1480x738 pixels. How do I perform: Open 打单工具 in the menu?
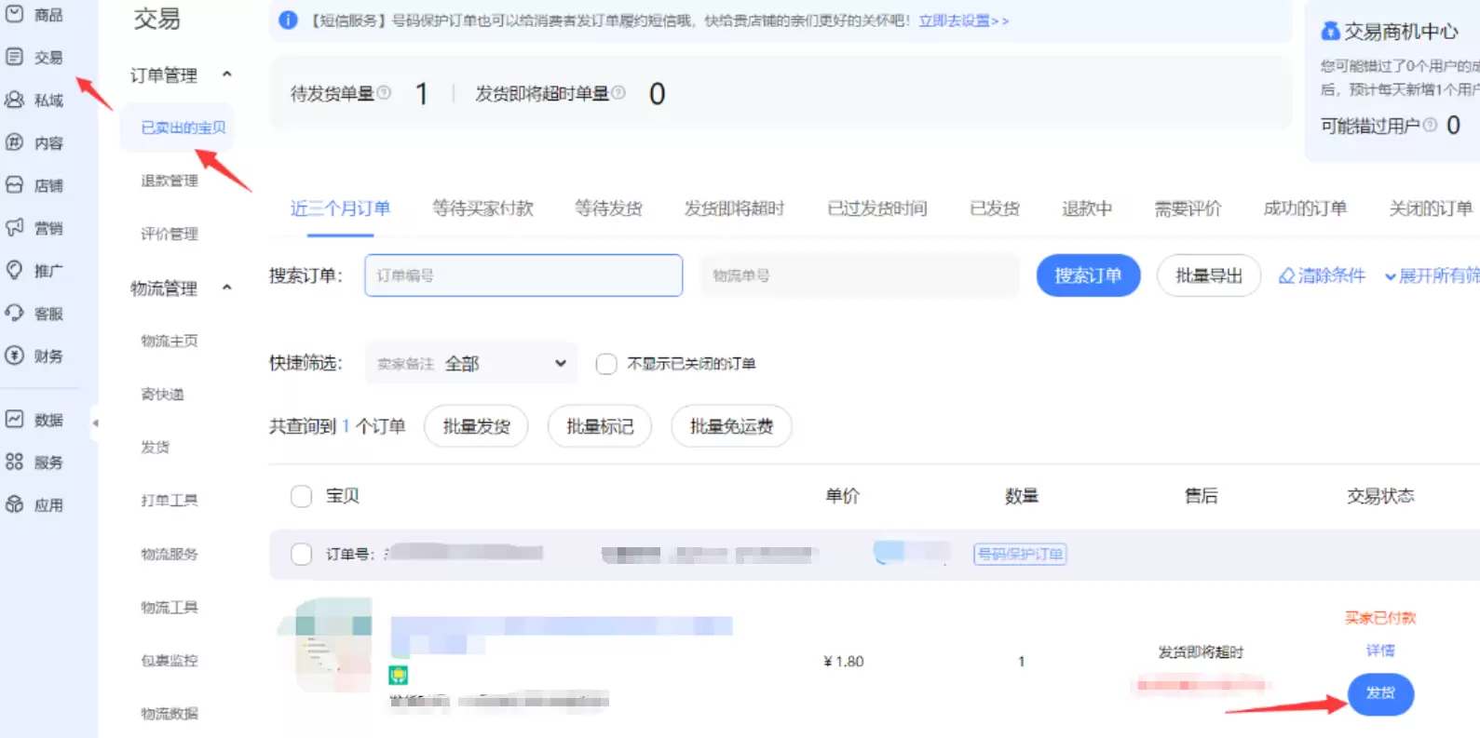170,500
